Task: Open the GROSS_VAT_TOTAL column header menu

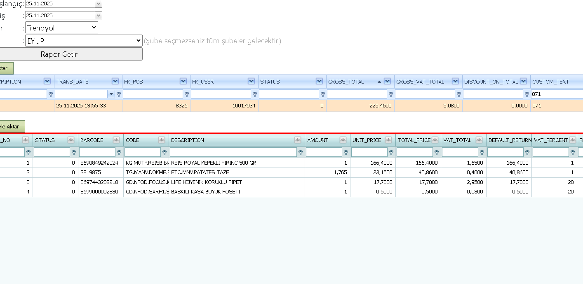Action: pyautogui.click(x=455, y=81)
